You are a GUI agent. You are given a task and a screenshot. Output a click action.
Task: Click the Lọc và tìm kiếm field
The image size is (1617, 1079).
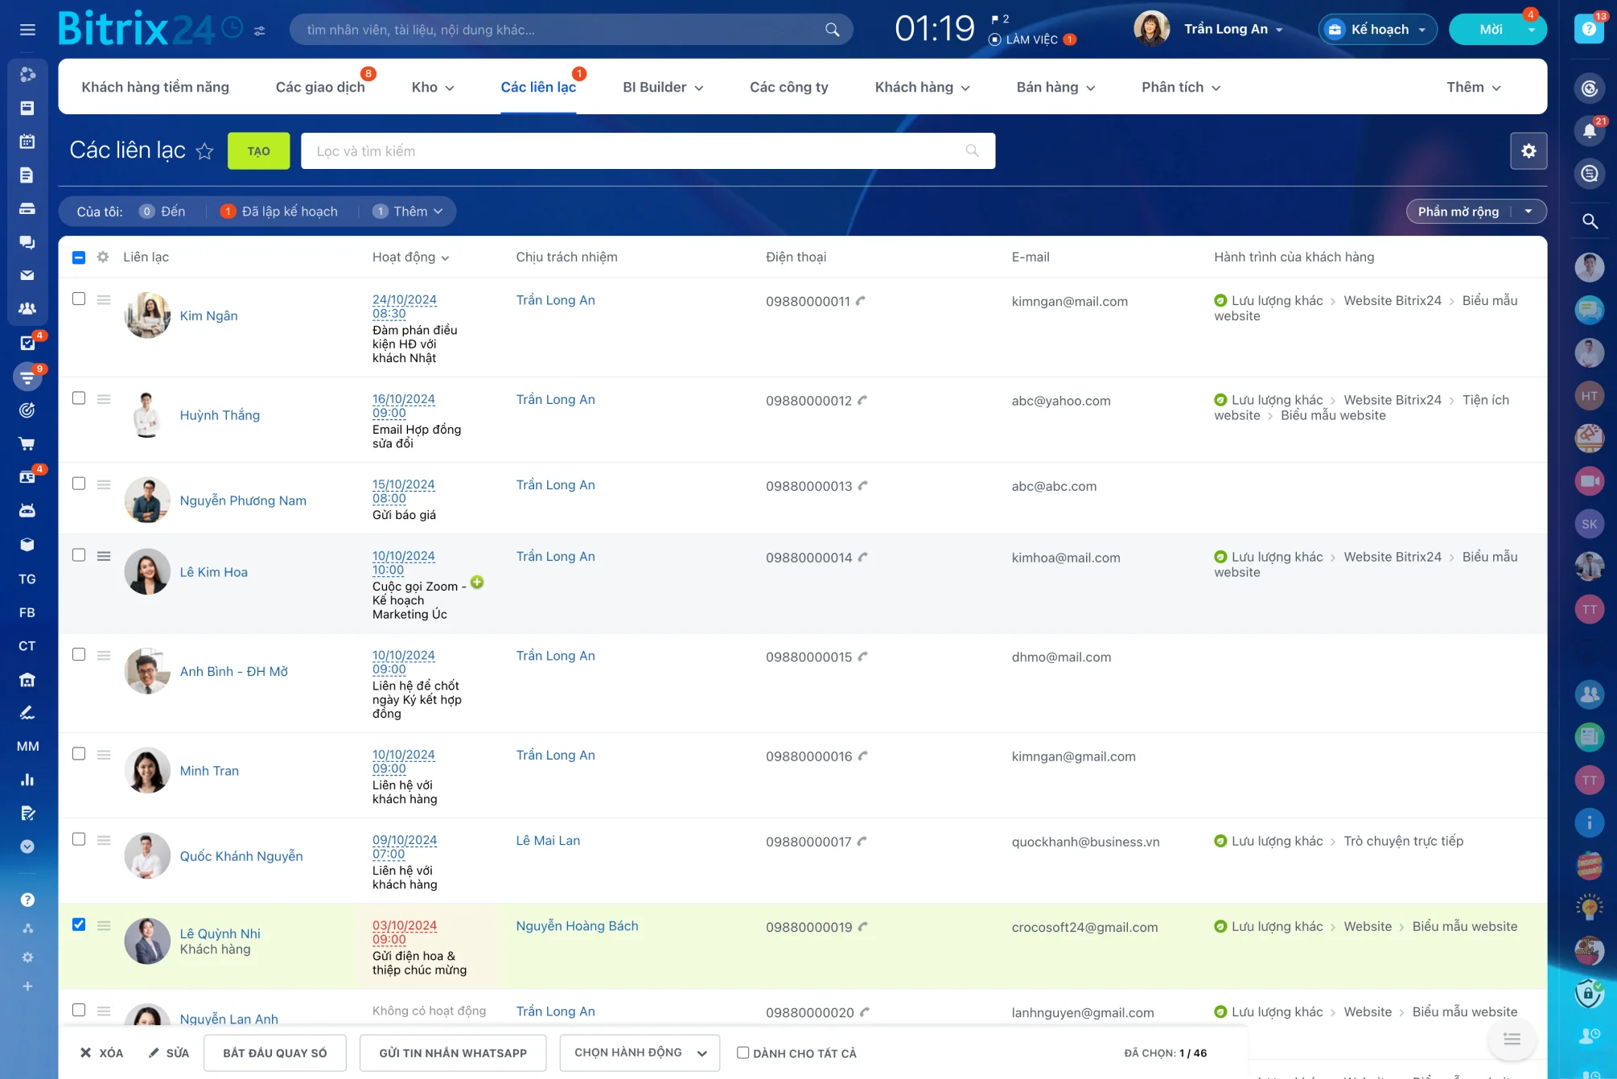point(563,150)
